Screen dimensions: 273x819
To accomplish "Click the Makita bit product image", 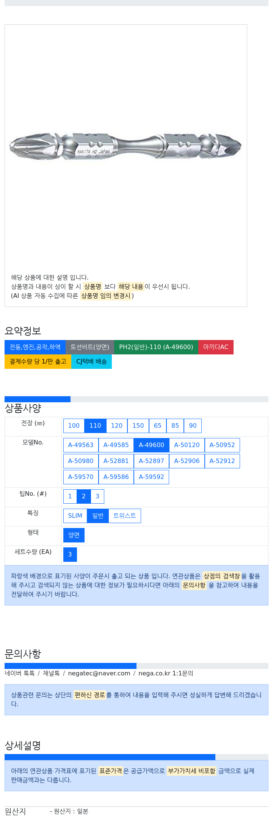I will 126,146.
